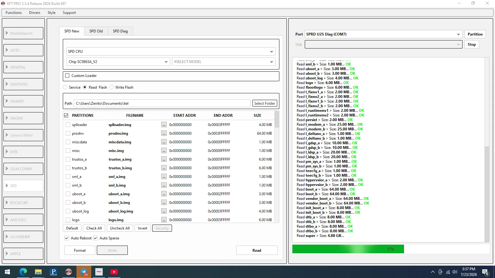Open the Support menu
Screen dimensions: 495x278
(69, 13)
